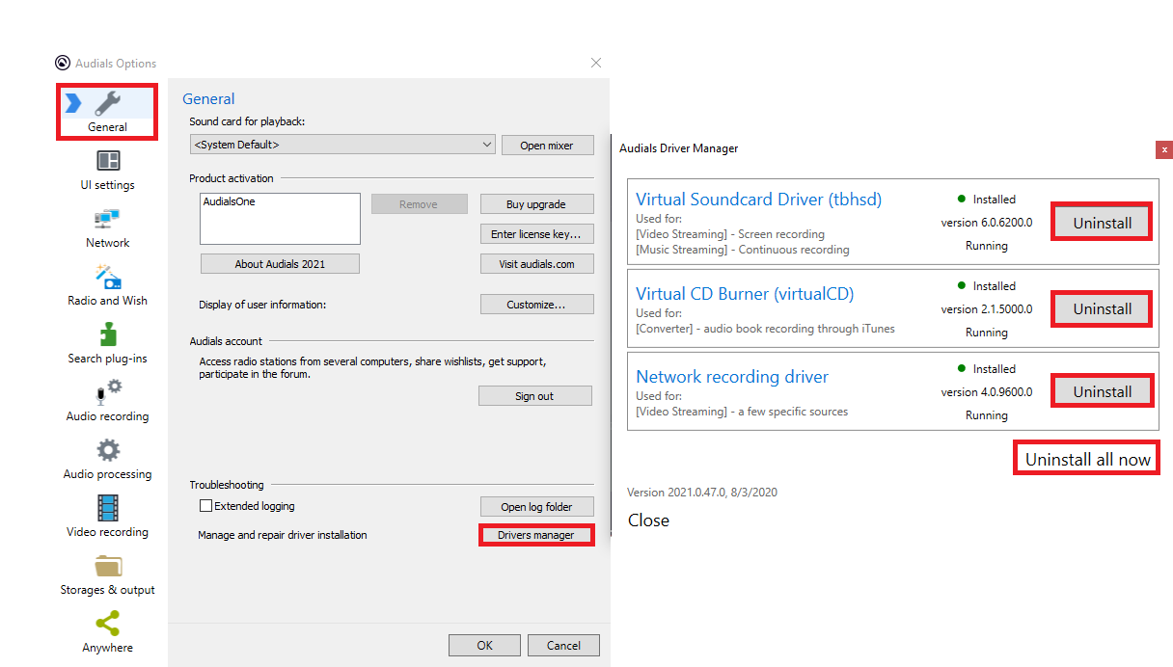Click the greyed Remove license button
This screenshot has height=667, width=1173.
point(419,204)
